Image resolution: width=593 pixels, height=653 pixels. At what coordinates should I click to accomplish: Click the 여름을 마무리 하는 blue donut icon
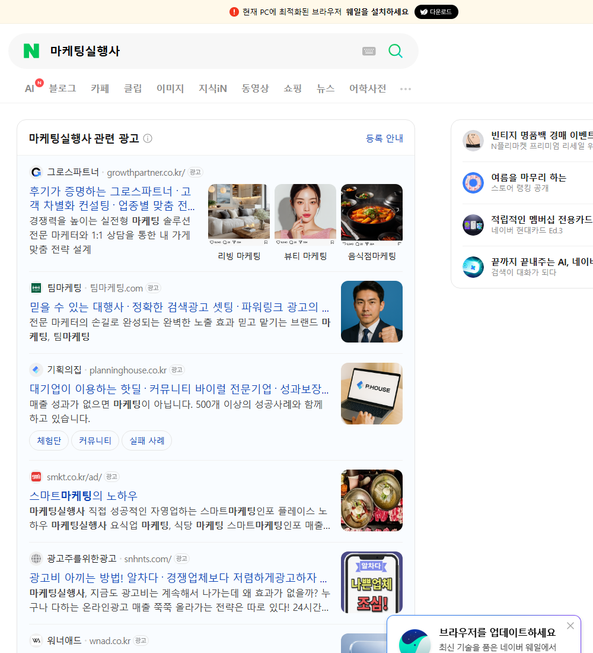[x=473, y=182]
